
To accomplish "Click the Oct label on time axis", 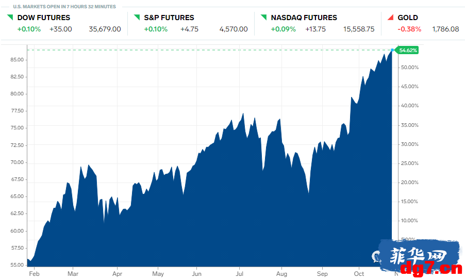I will tap(359, 274).
